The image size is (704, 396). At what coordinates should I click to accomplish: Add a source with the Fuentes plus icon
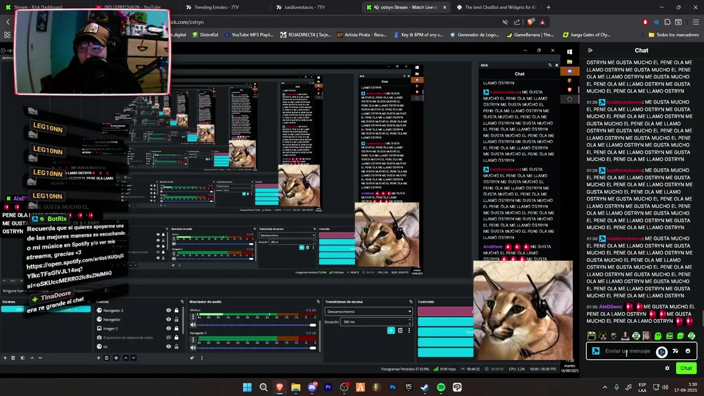point(98,358)
